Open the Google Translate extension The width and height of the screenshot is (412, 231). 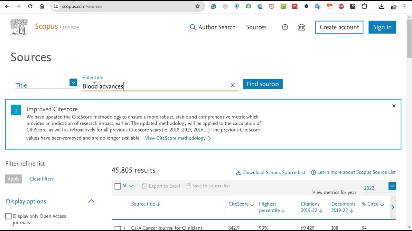(x=318, y=6)
